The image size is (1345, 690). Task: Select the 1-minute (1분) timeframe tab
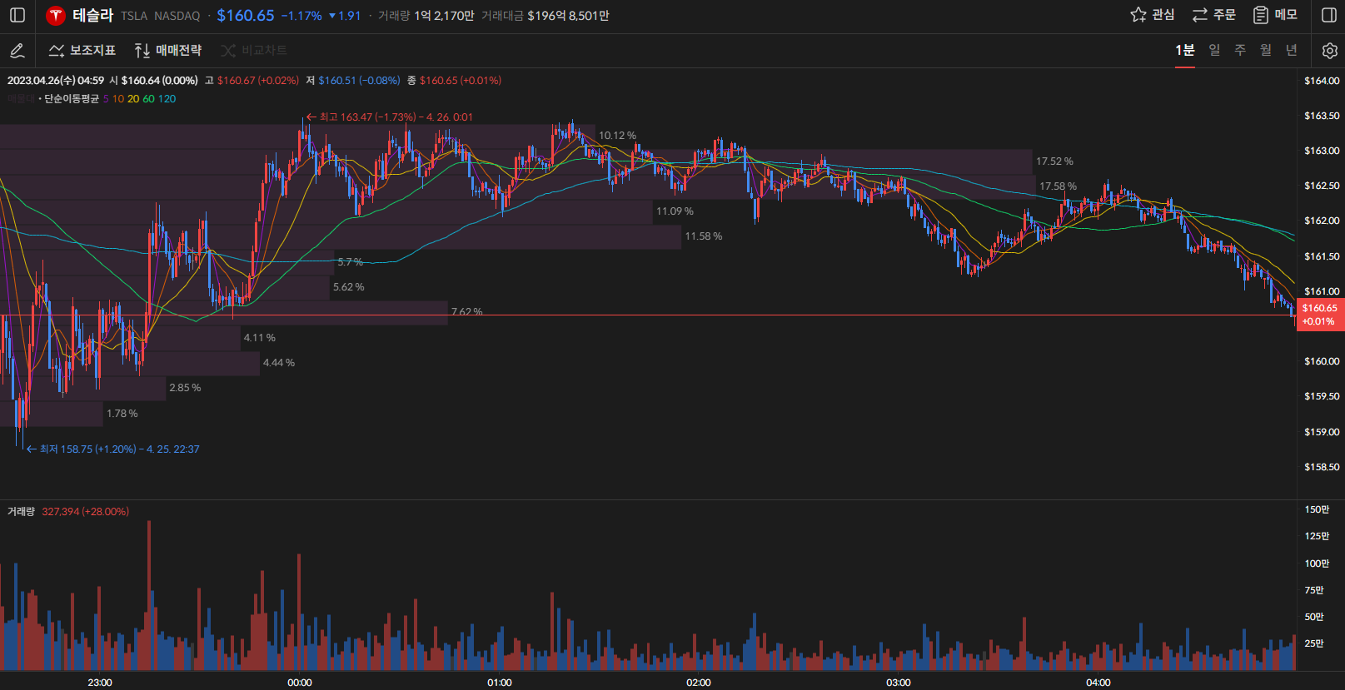[x=1184, y=51]
